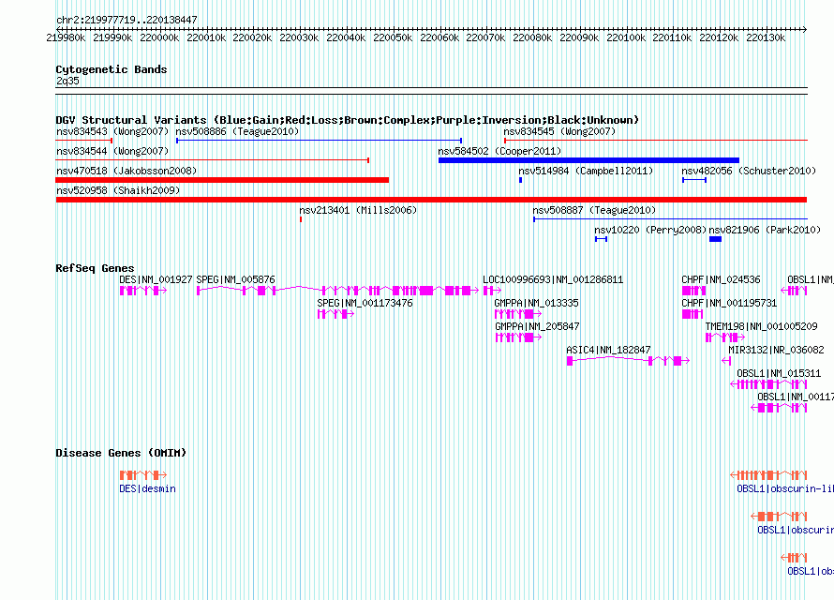Select the DGV Structural Variants track title
The height and width of the screenshot is (600, 834).
point(348,120)
